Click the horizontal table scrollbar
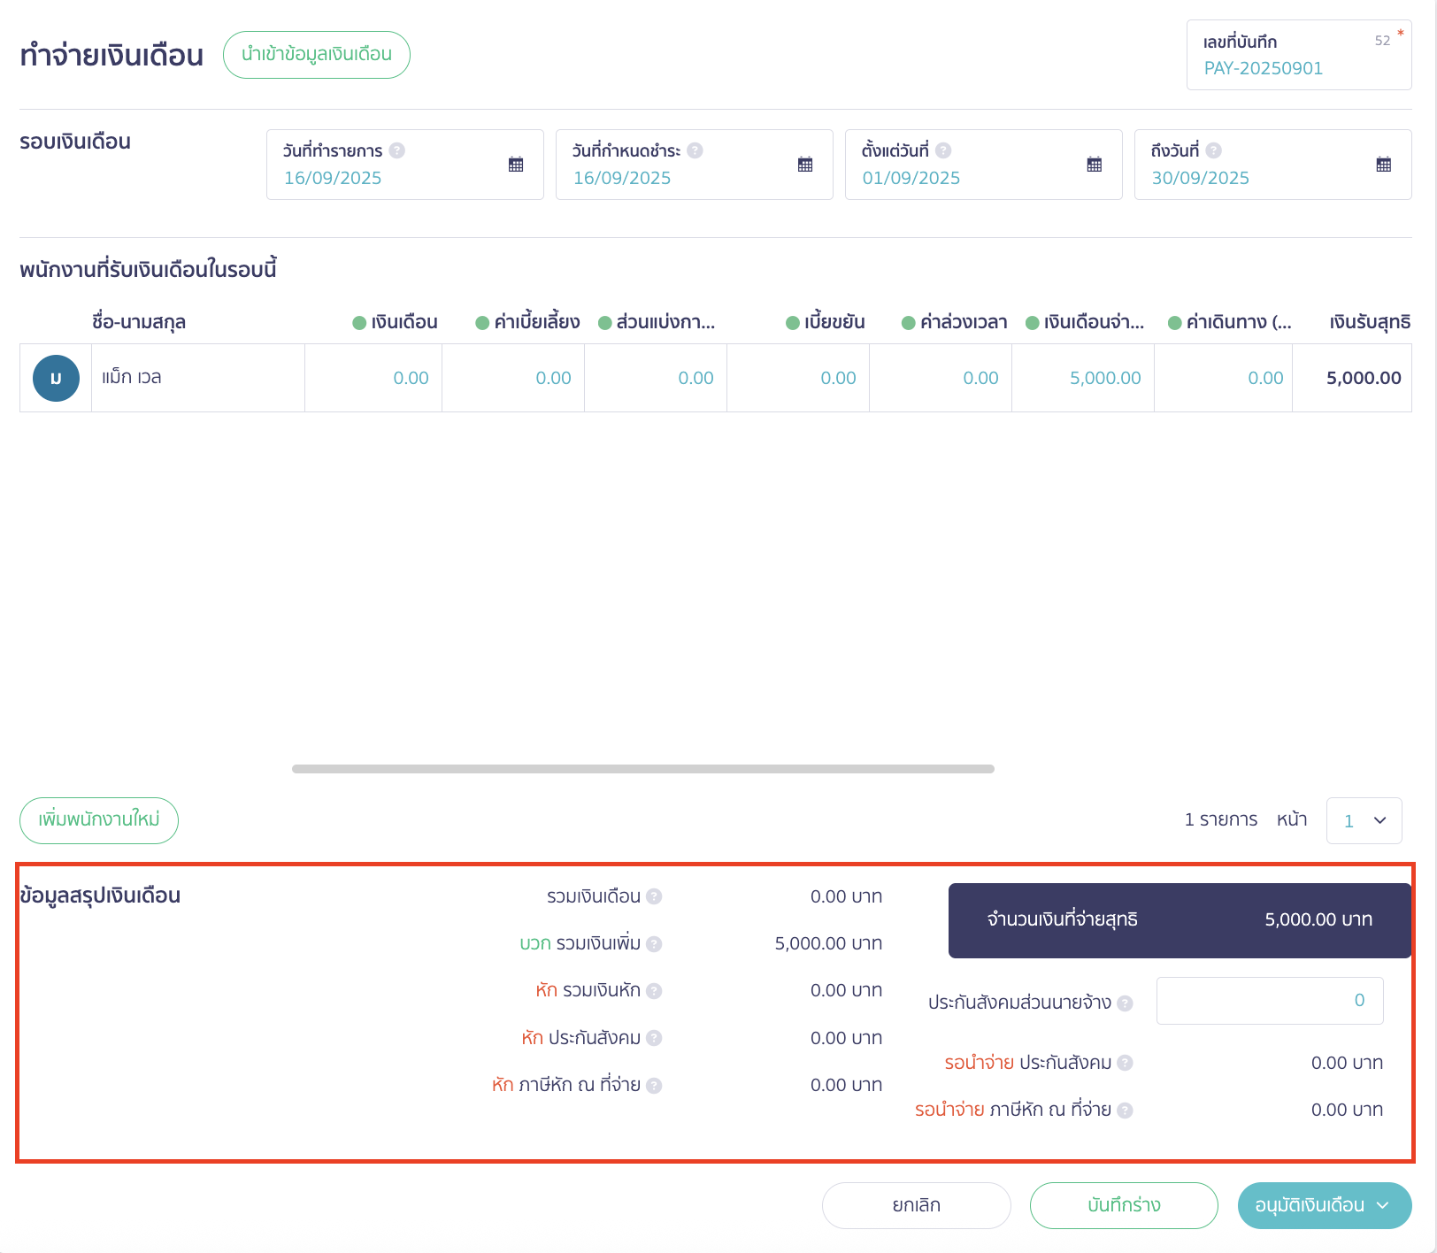 [x=642, y=769]
